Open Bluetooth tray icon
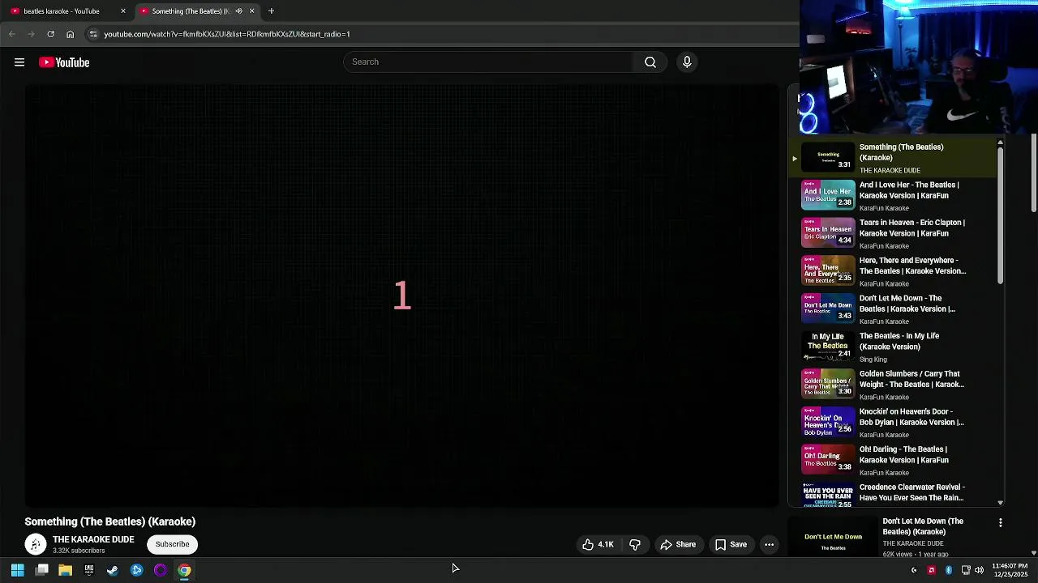This screenshot has width=1038, height=583. click(x=949, y=570)
